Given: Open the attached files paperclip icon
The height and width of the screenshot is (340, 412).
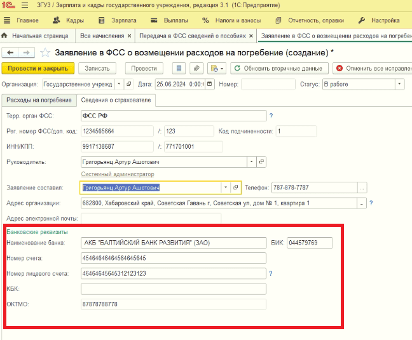Looking at the screenshot, I should coord(196,68).
